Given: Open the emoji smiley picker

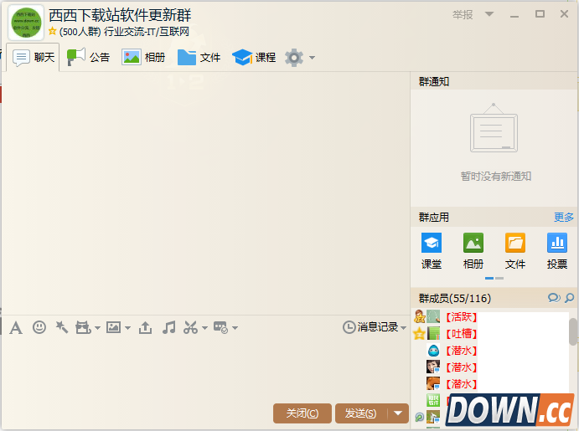Looking at the screenshot, I should pyautogui.click(x=39, y=327).
